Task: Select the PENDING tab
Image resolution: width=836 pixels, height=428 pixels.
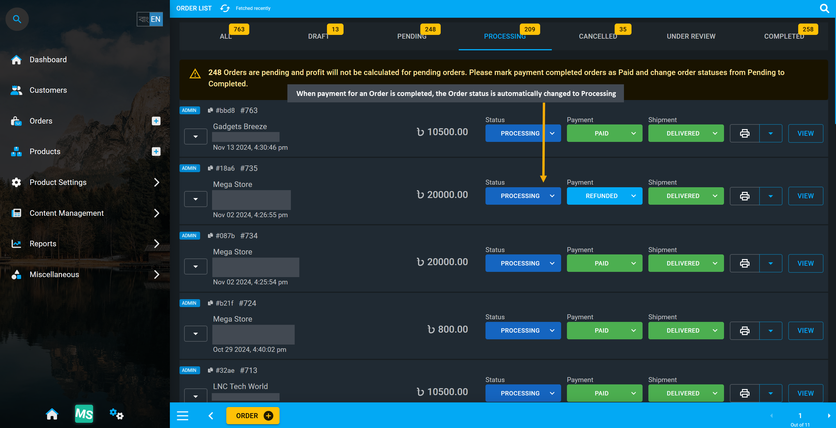Action: coord(412,35)
